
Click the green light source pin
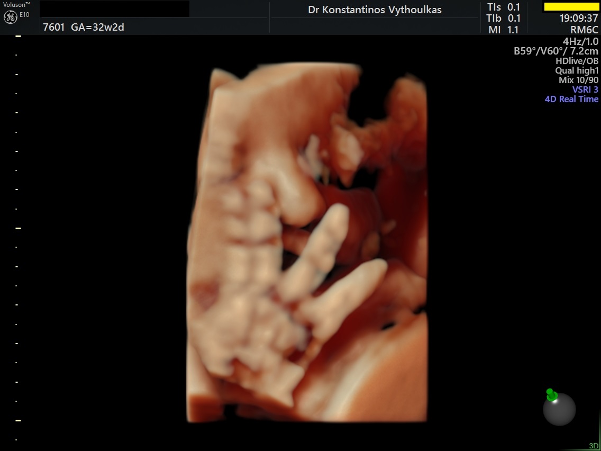click(x=552, y=395)
